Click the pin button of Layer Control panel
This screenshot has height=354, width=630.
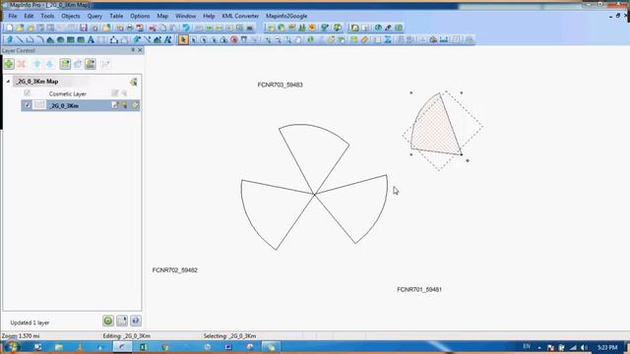coord(133,50)
